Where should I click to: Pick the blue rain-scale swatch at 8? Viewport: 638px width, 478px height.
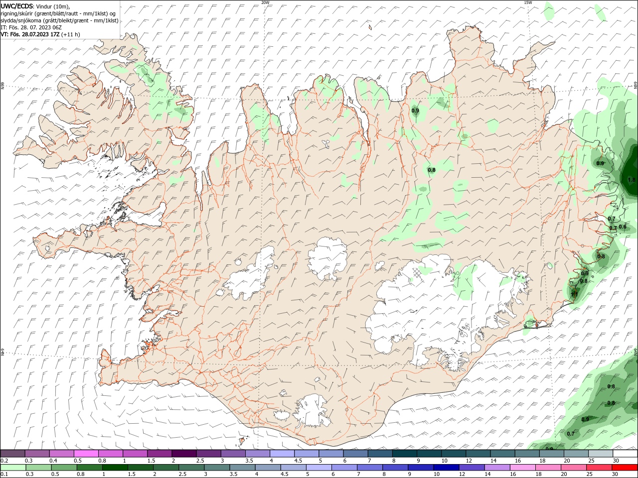point(396,468)
